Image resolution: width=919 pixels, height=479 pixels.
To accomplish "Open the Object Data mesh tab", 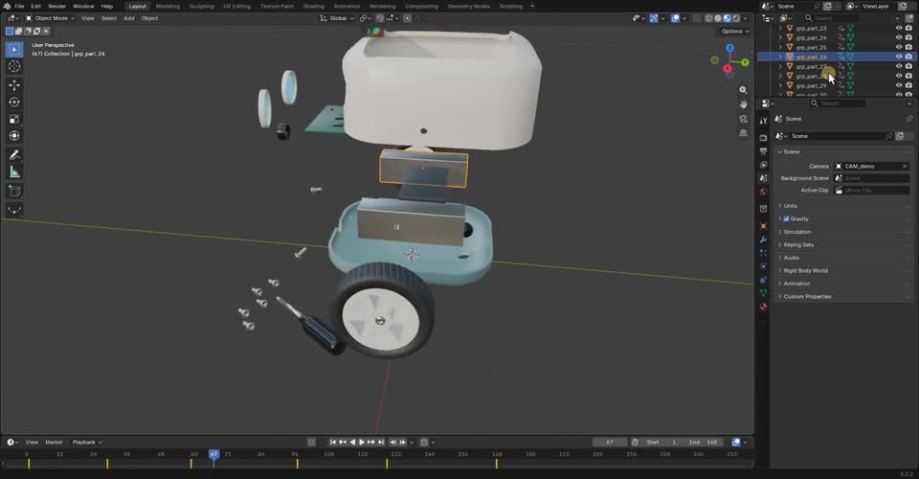I will click(763, 293).
